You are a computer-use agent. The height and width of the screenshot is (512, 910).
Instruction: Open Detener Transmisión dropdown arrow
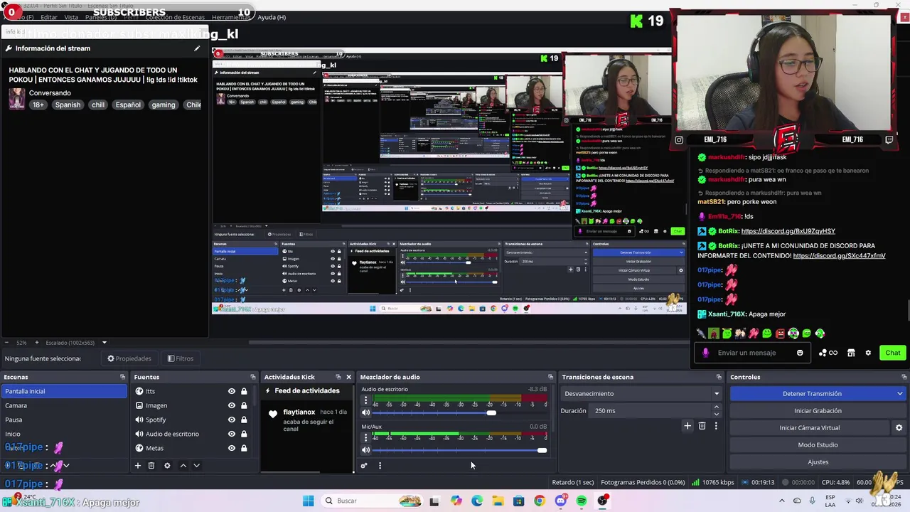(899, 393)
